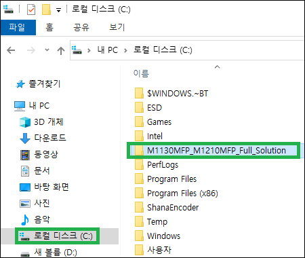305x258 pixels.
Task: Open 동영상 in the navigation pane
Action: [46, 155]
